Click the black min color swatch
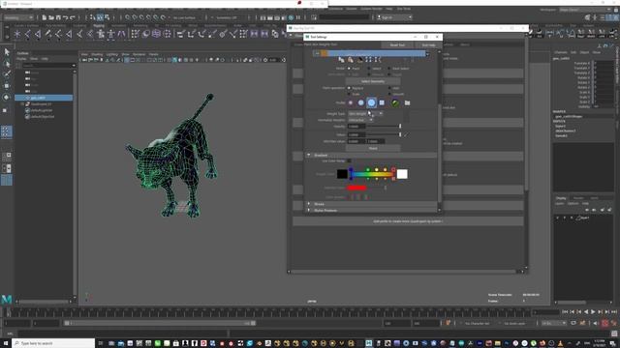Image resolution: width=620 pixels, height=348 pixels. pos(342,174)
